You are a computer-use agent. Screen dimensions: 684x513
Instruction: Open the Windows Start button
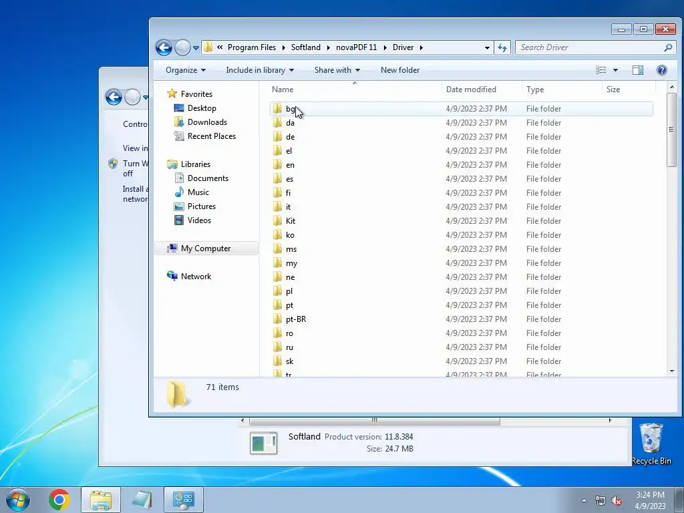[x=17, y=500]
